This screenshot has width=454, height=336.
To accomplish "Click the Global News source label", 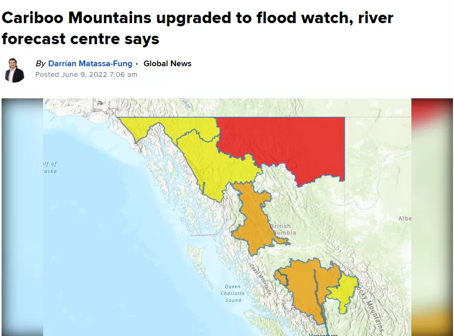I will click(167, 64).
